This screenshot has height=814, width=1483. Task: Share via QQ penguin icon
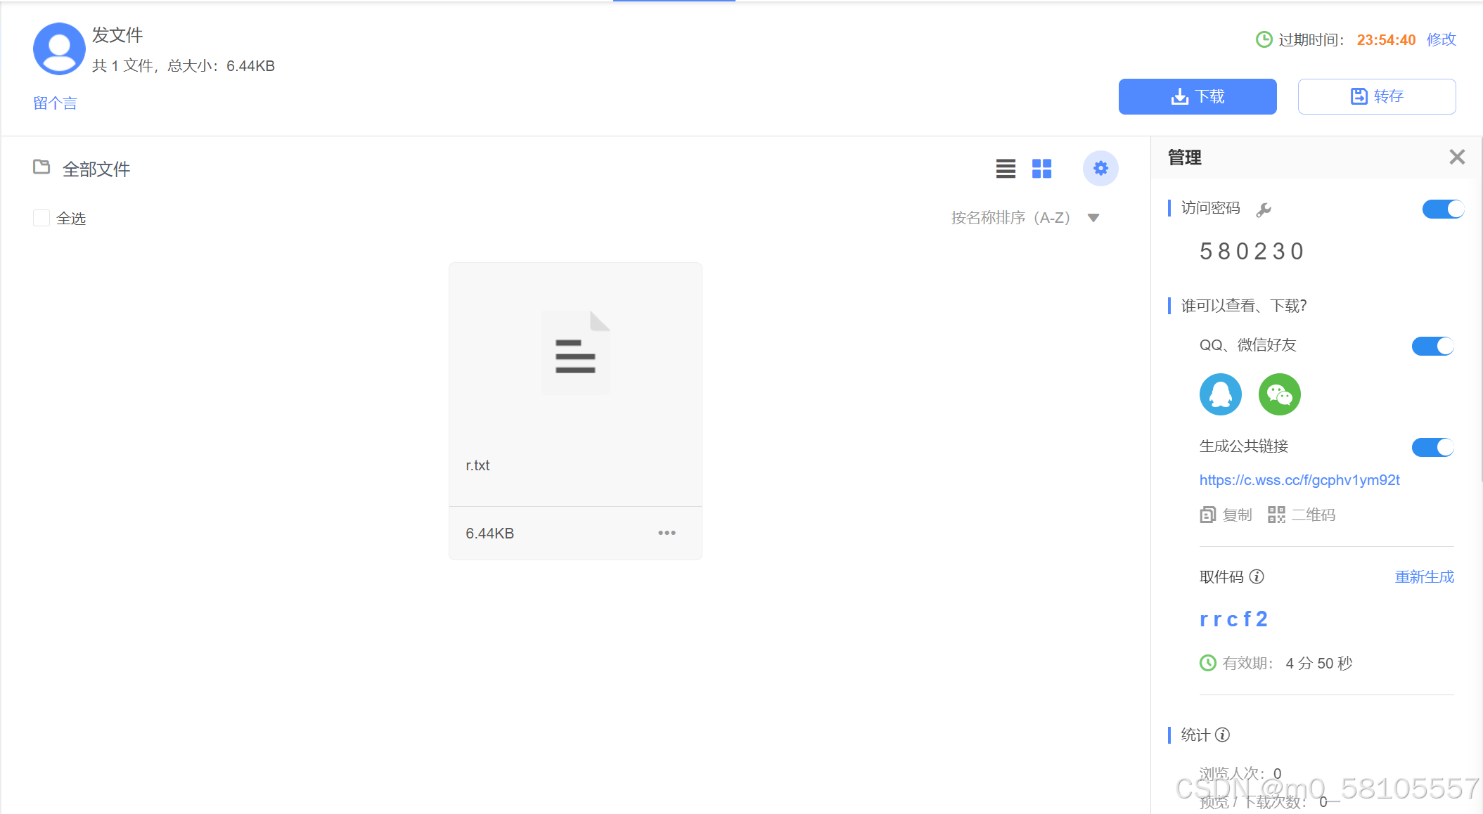(1220, 394)
